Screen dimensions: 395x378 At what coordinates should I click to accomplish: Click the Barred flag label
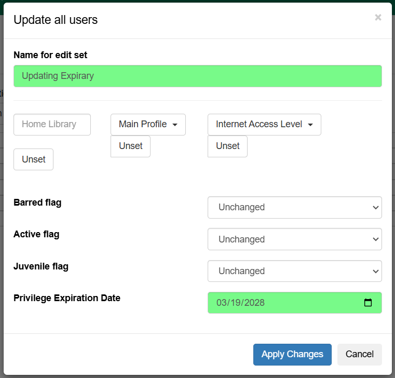click(37, 203)
